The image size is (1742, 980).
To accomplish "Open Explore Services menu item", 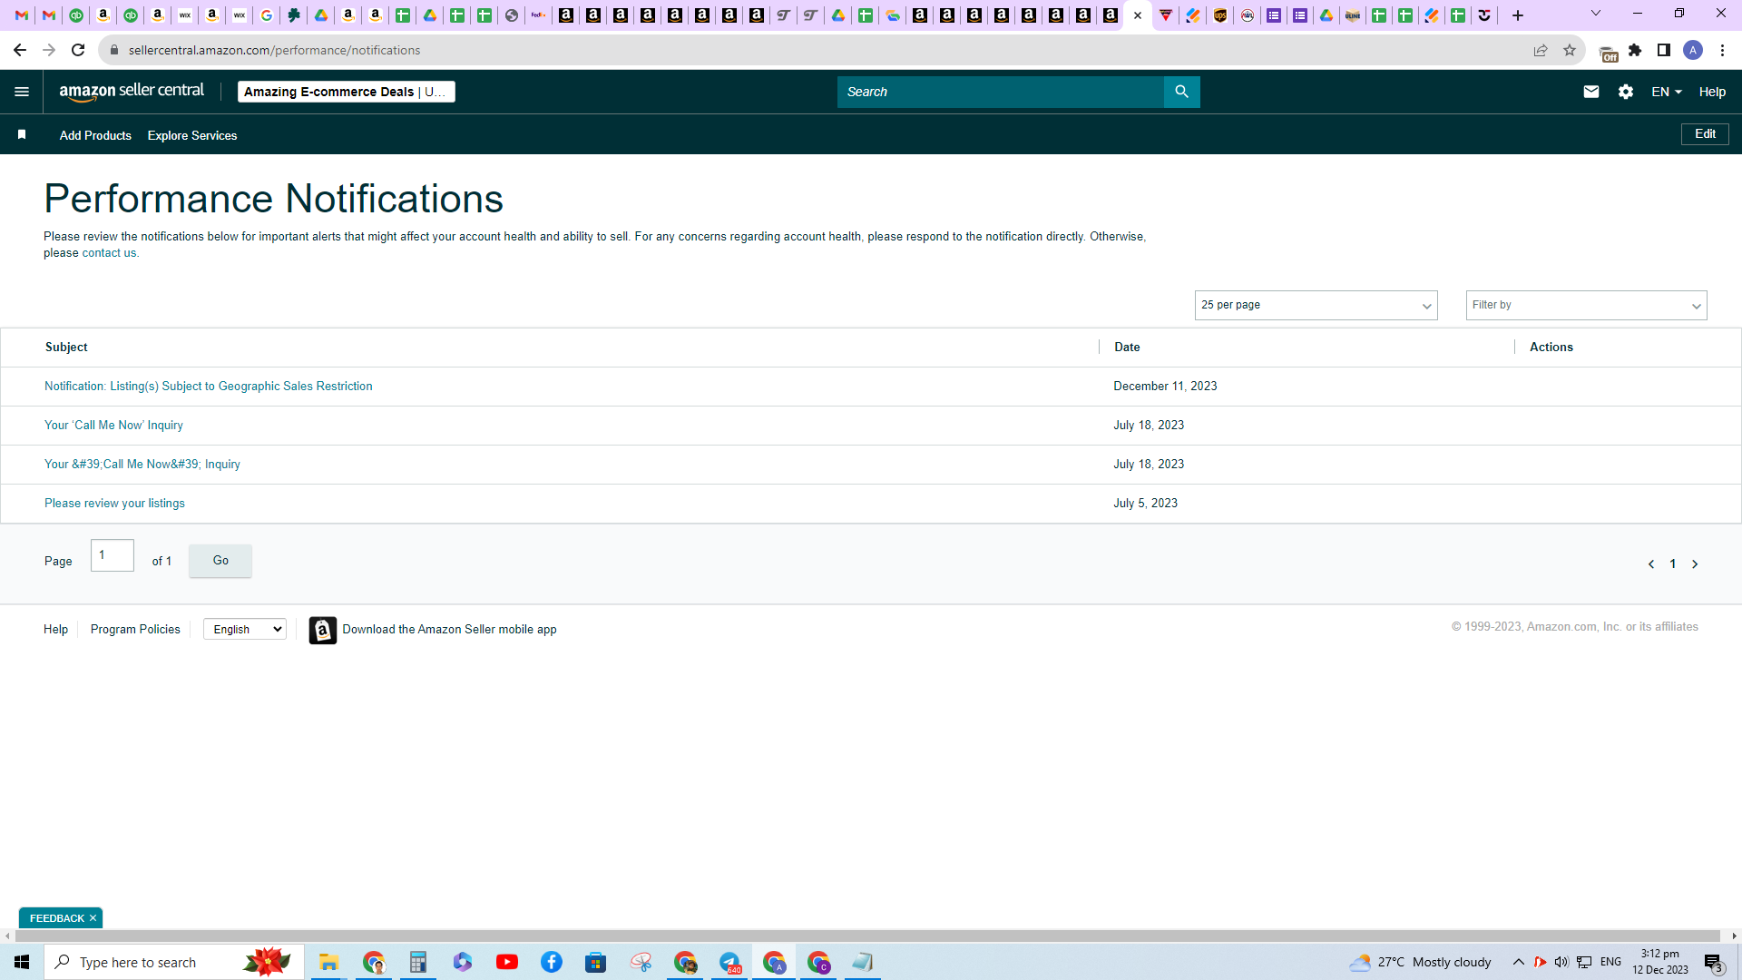I will (192, 135).
